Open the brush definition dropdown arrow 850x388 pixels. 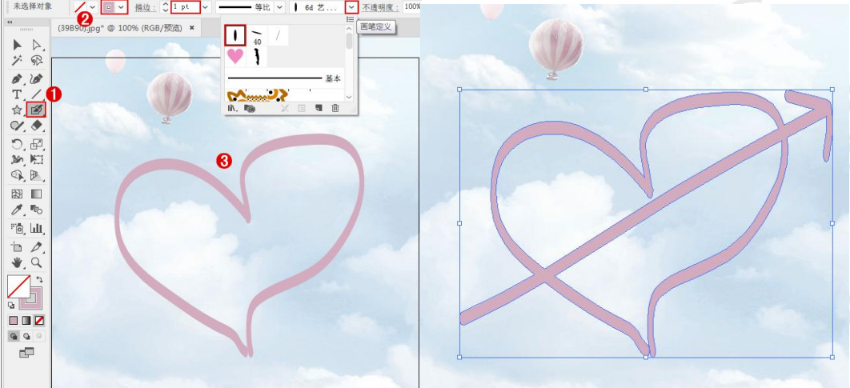click(x=351, y=6)
